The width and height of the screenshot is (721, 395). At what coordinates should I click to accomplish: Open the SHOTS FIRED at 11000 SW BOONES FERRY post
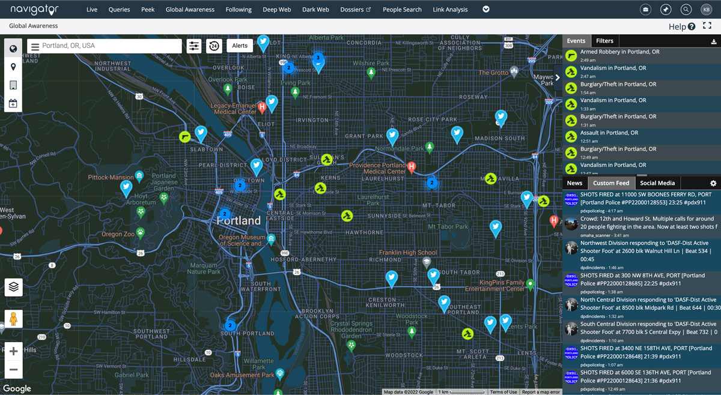(641, 202)
